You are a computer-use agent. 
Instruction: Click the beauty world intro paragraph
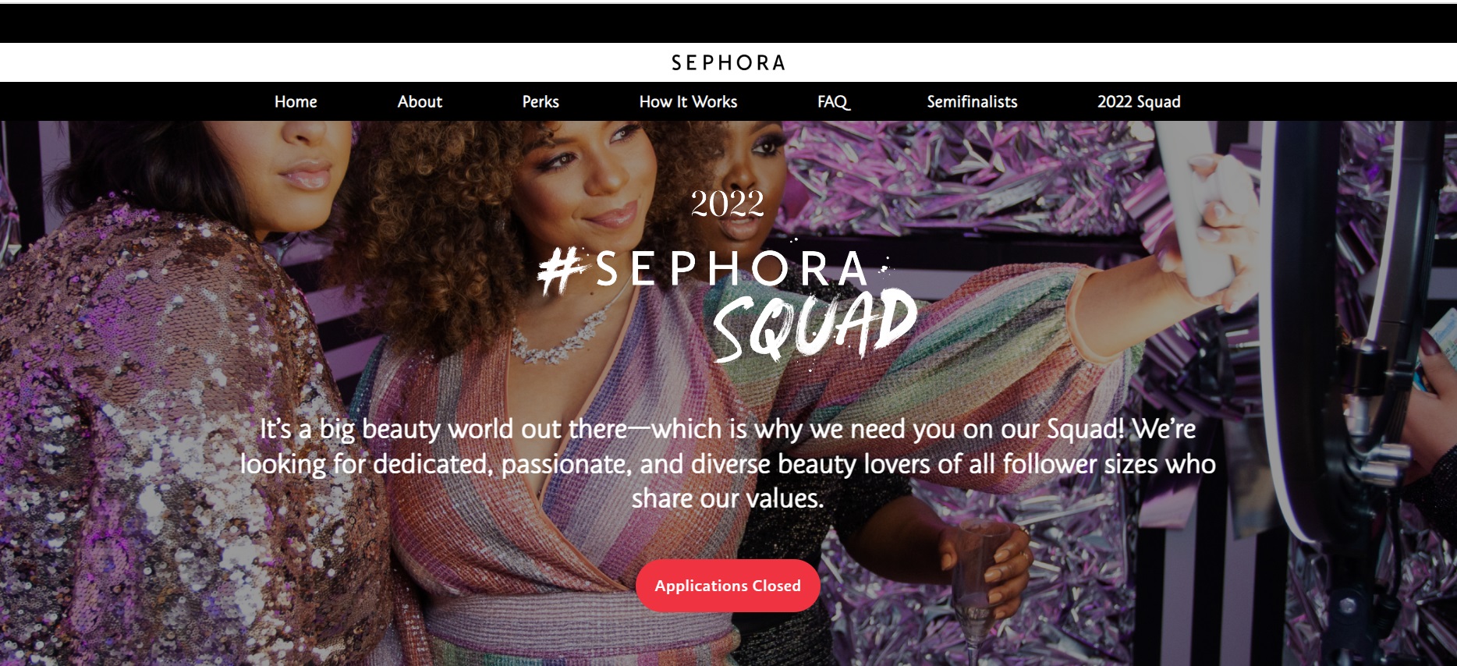tap(728, 463)
